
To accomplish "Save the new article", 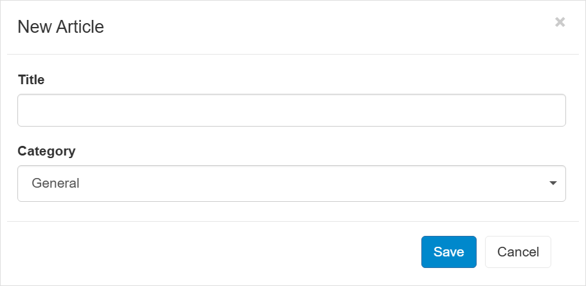I will pos(448,252).
